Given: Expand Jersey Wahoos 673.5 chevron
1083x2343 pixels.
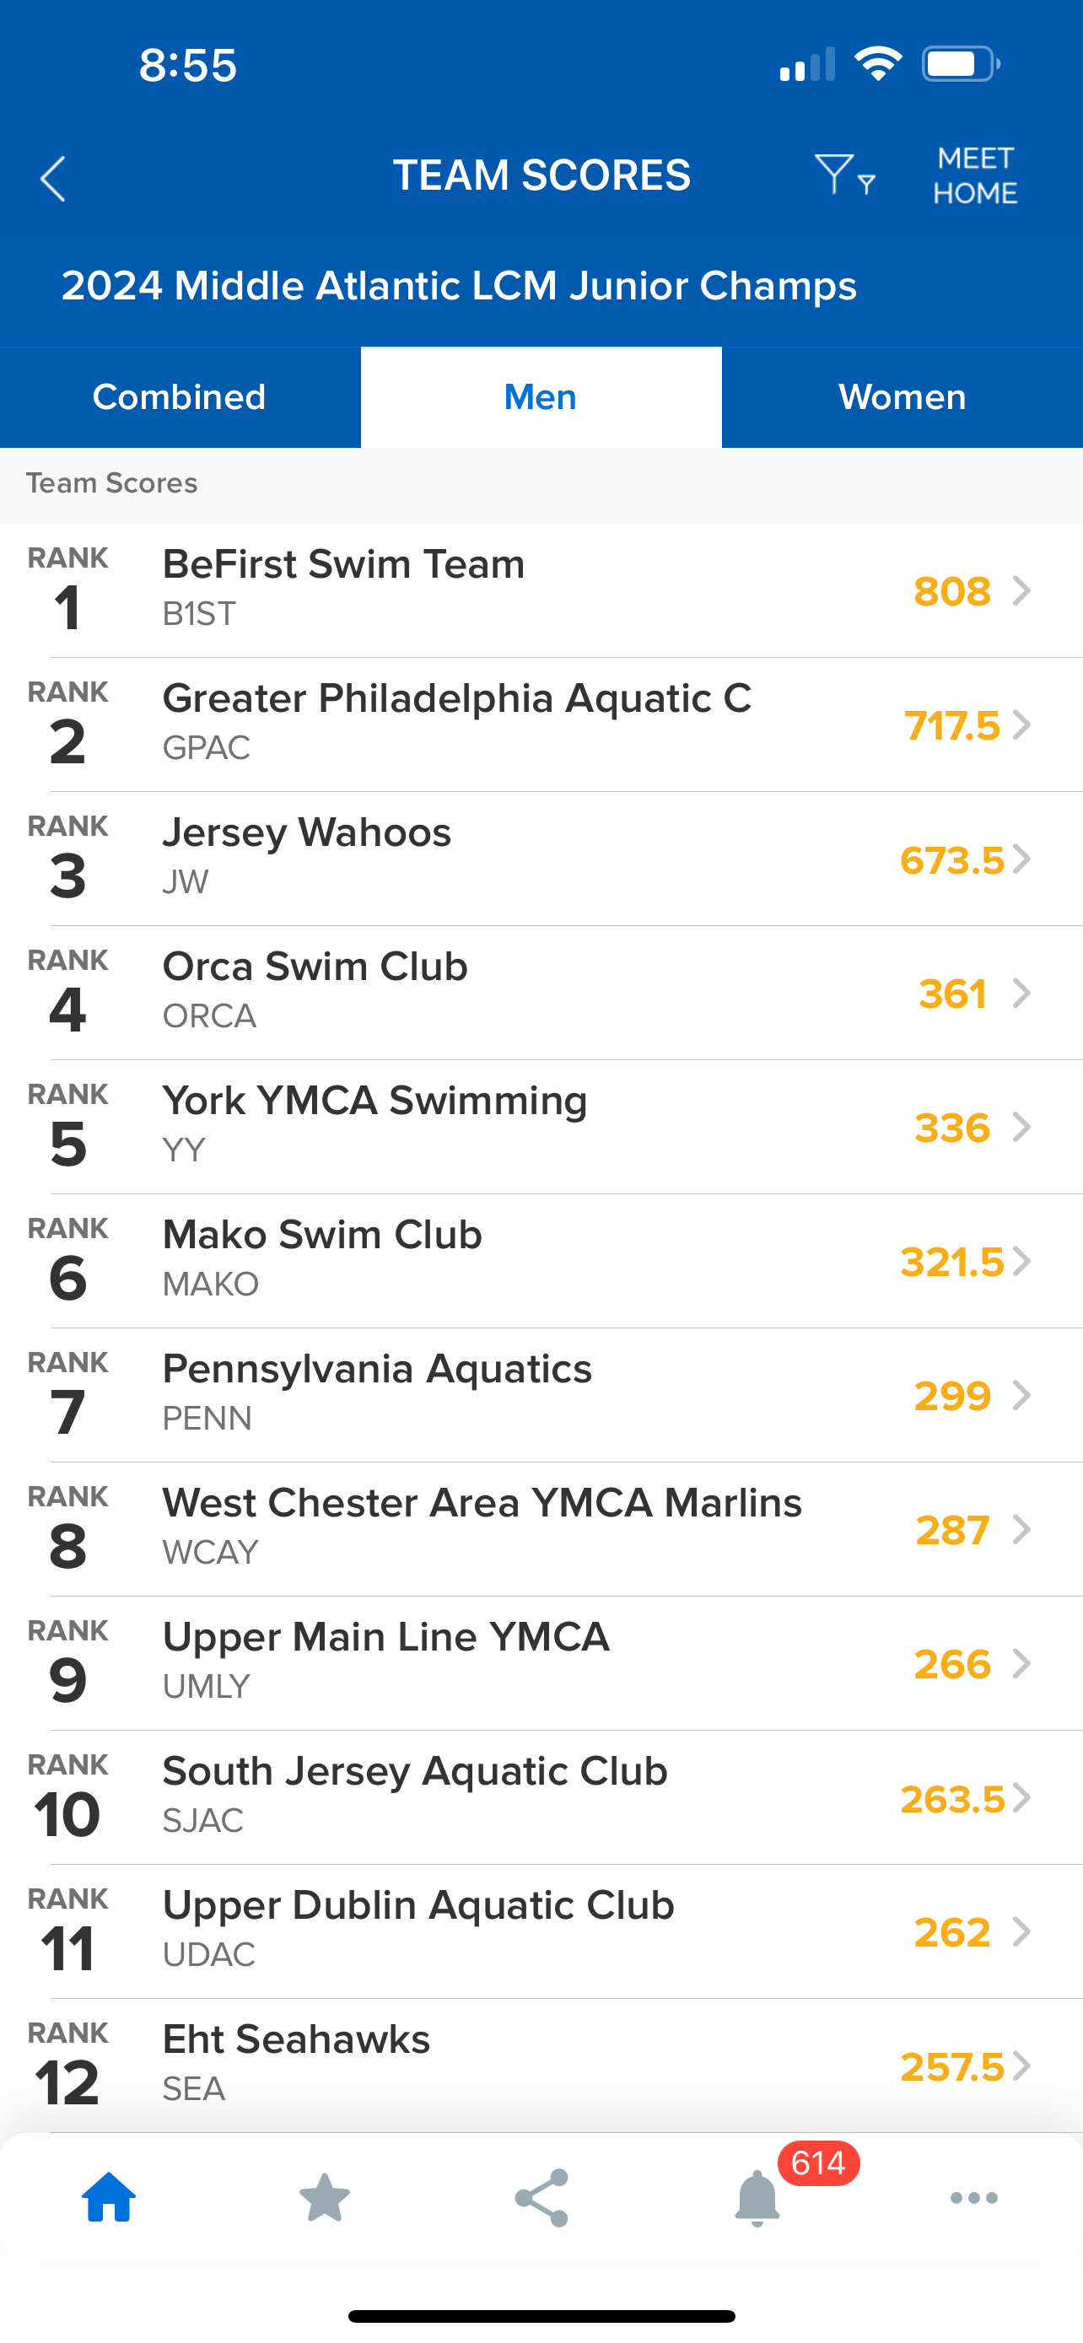Looking at the screenshot, I should tap(1022, 859).
